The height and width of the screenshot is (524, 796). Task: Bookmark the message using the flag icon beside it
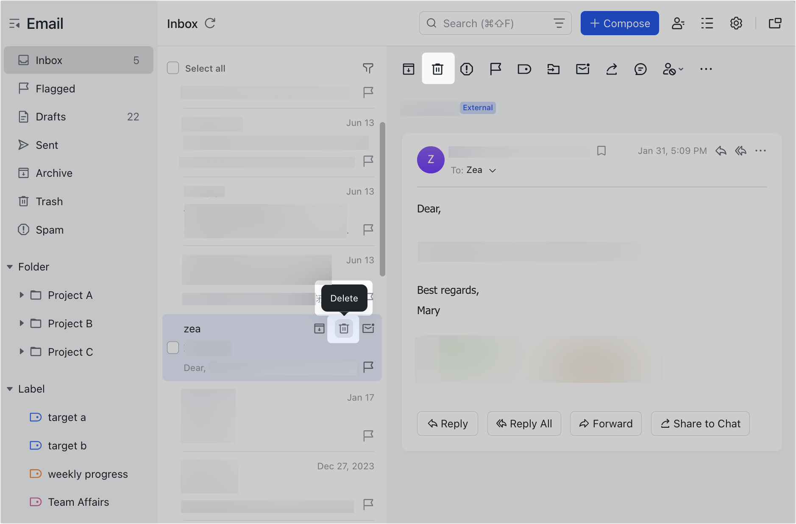[602, 151]
